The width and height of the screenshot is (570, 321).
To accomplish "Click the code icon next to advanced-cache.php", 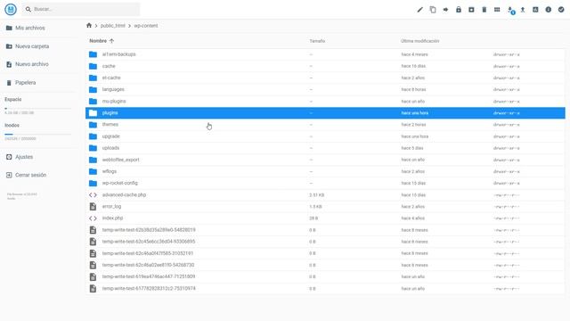I will pos(93,195).
